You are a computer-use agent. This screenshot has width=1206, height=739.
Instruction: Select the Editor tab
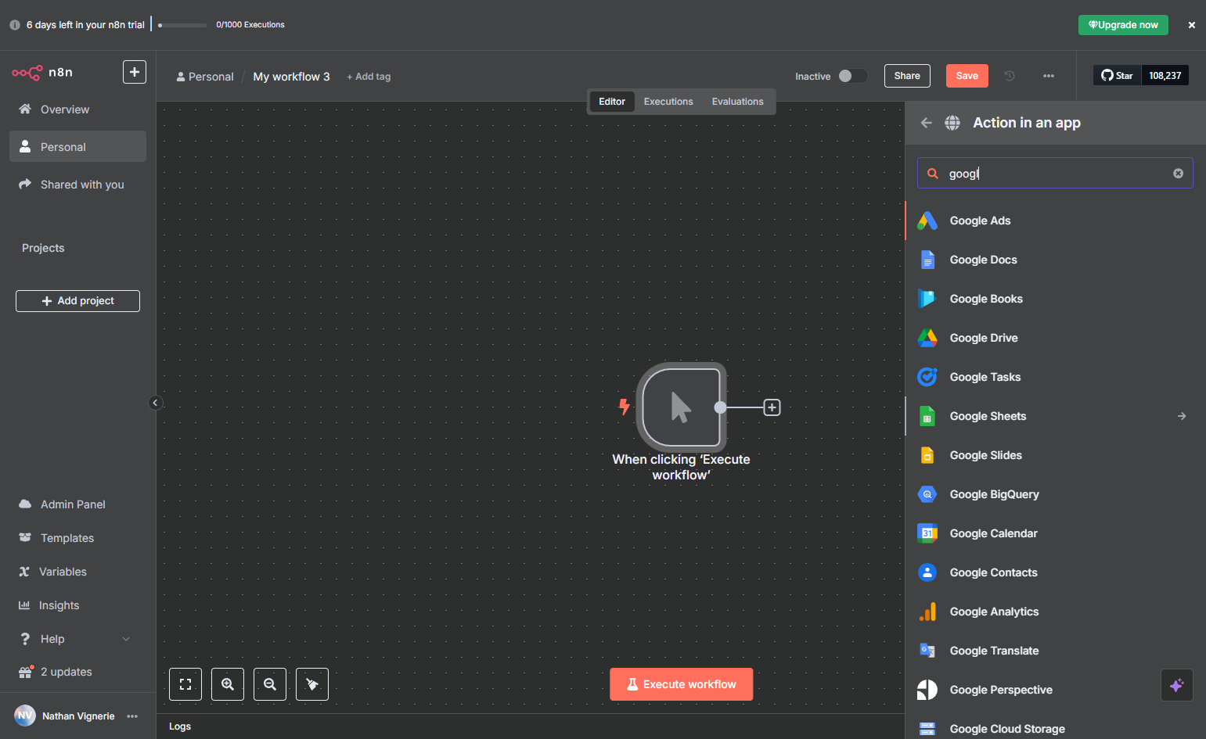(x=612, y=102)
